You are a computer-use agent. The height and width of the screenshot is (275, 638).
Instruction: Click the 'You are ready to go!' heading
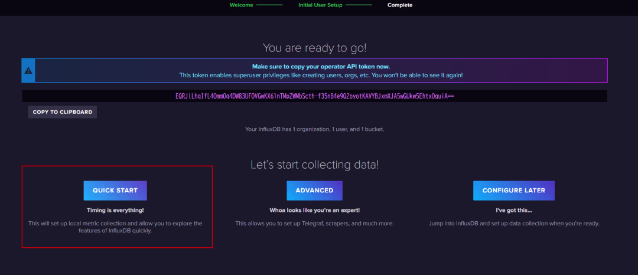coord(314,48)
